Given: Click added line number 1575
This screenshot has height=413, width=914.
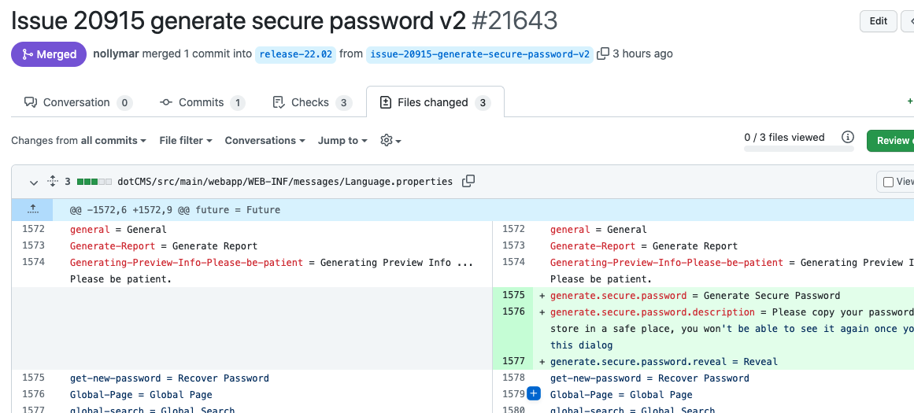Looking at the screenshot, I should 513,295.
